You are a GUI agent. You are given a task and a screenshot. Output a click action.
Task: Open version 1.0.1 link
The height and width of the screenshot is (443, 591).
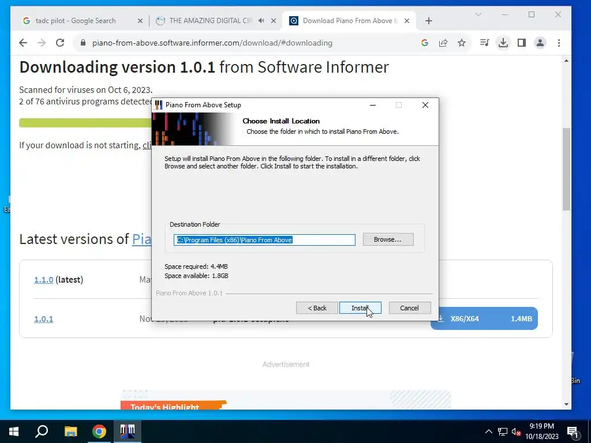[44, 319]
